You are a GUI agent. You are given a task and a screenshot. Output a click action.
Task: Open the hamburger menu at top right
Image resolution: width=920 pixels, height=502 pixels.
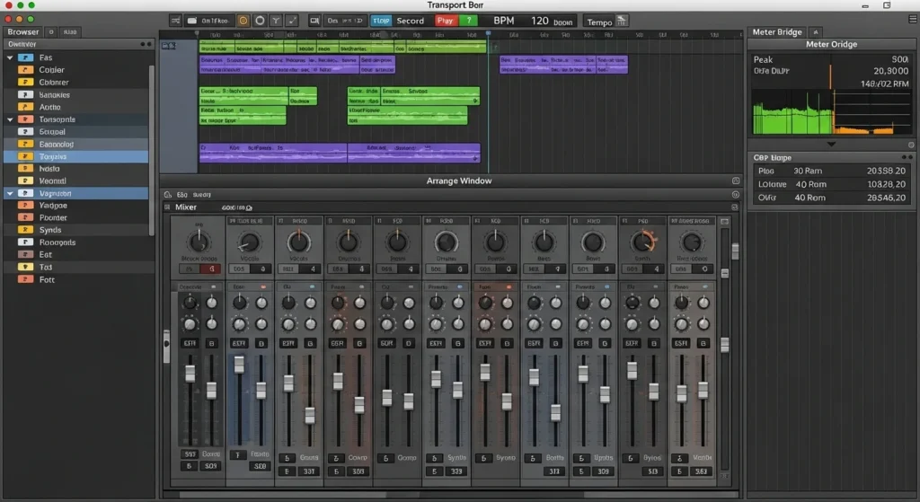tap(913, 20)
